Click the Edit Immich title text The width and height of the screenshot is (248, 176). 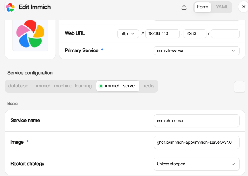click(34, 7)
